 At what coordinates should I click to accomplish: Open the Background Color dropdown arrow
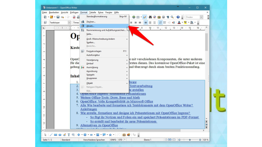click(x=195, y=22)
